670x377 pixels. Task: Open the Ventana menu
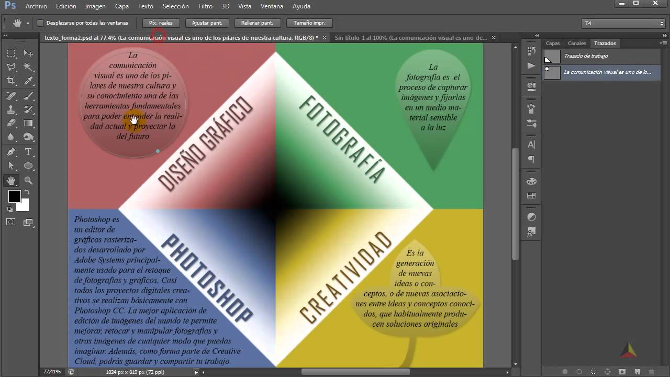coord(272,6)
